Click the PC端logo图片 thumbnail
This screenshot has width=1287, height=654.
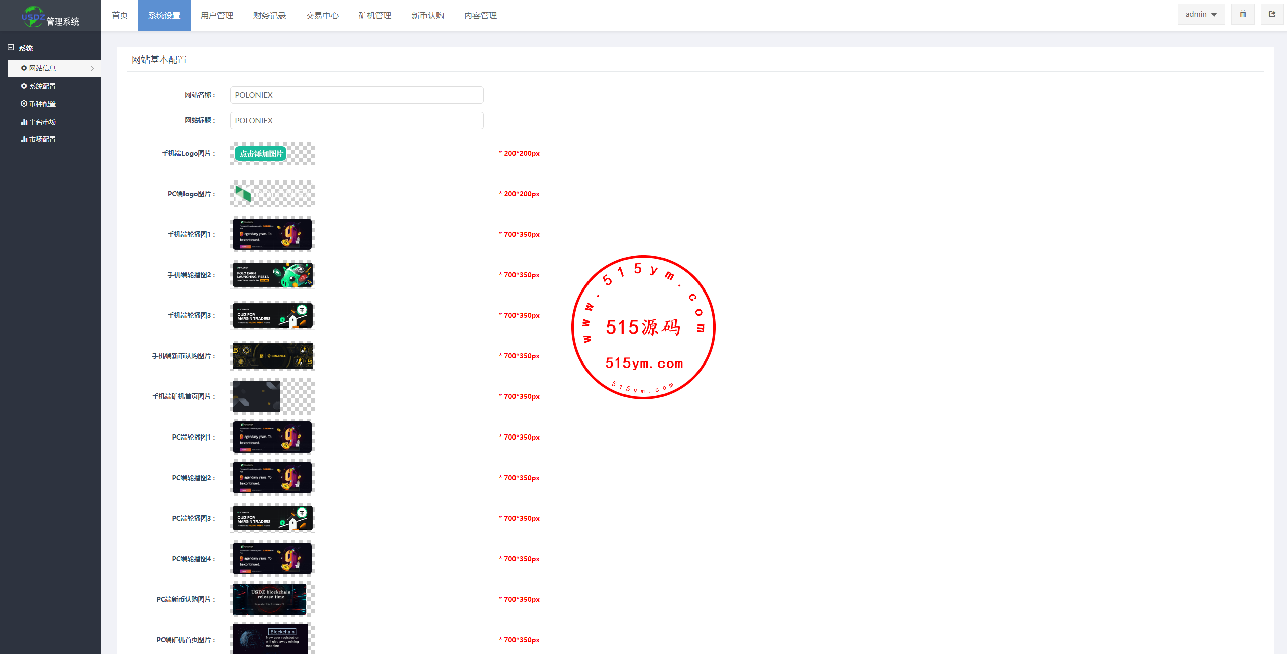[272, 194]
